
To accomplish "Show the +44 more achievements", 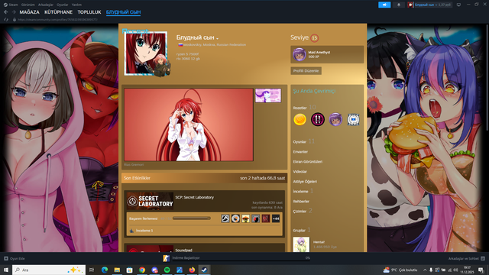I will 276,218.
